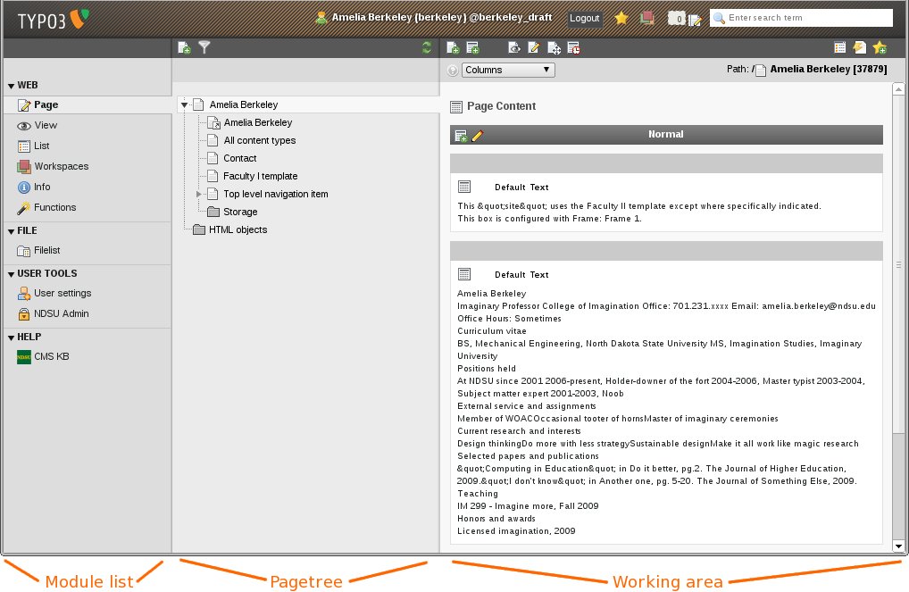This screenshot has width=909, height=592.
Task: Open the workspace icon in top bar
Action: [647, 18]
